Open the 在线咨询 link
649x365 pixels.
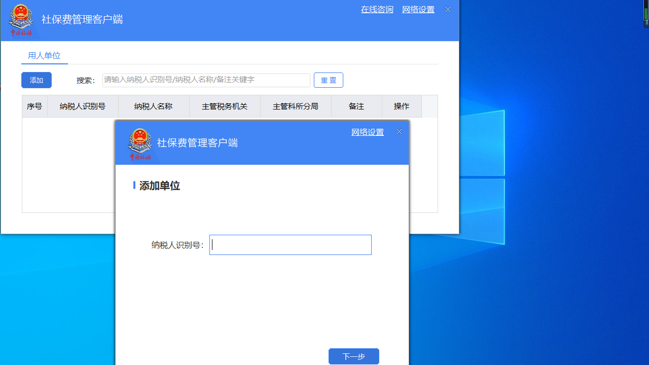pos(377,9)
